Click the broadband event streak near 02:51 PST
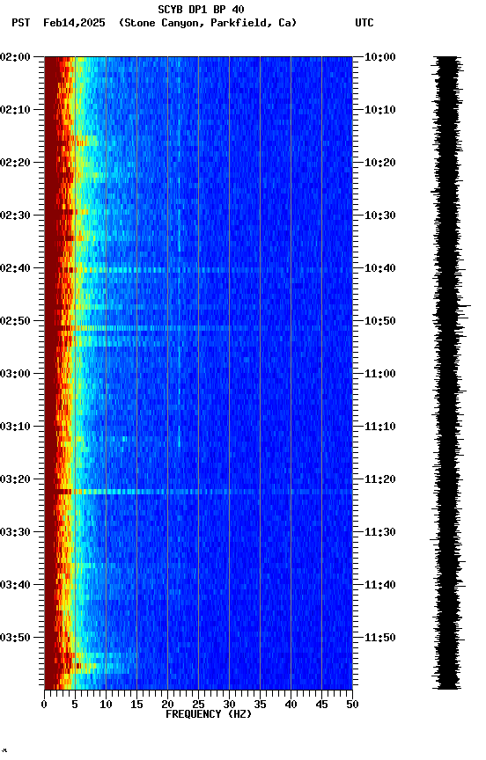 coord(198,328)
